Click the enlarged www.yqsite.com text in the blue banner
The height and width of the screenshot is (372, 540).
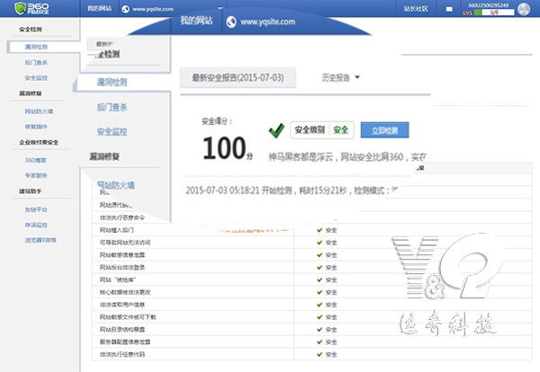click(267, 22)
